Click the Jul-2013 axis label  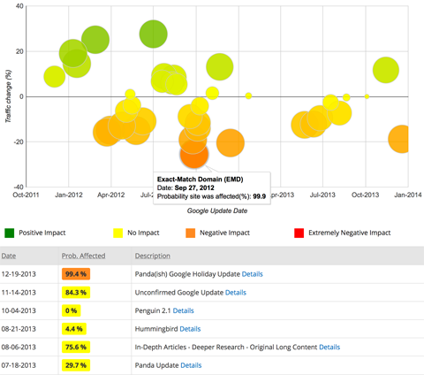pos(322,195)
